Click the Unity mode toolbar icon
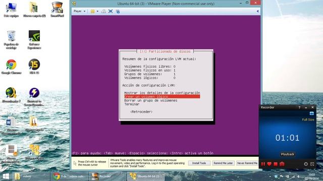 (x=118, y=12)
